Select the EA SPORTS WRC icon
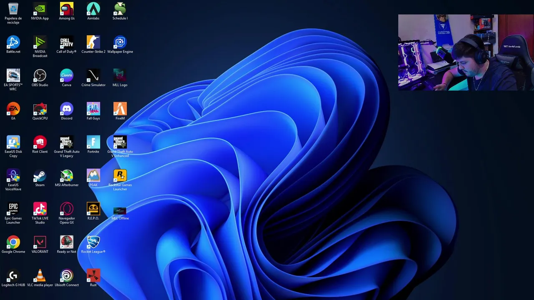The height and width of the screenshot is (300, 534). tap(13, 75)
